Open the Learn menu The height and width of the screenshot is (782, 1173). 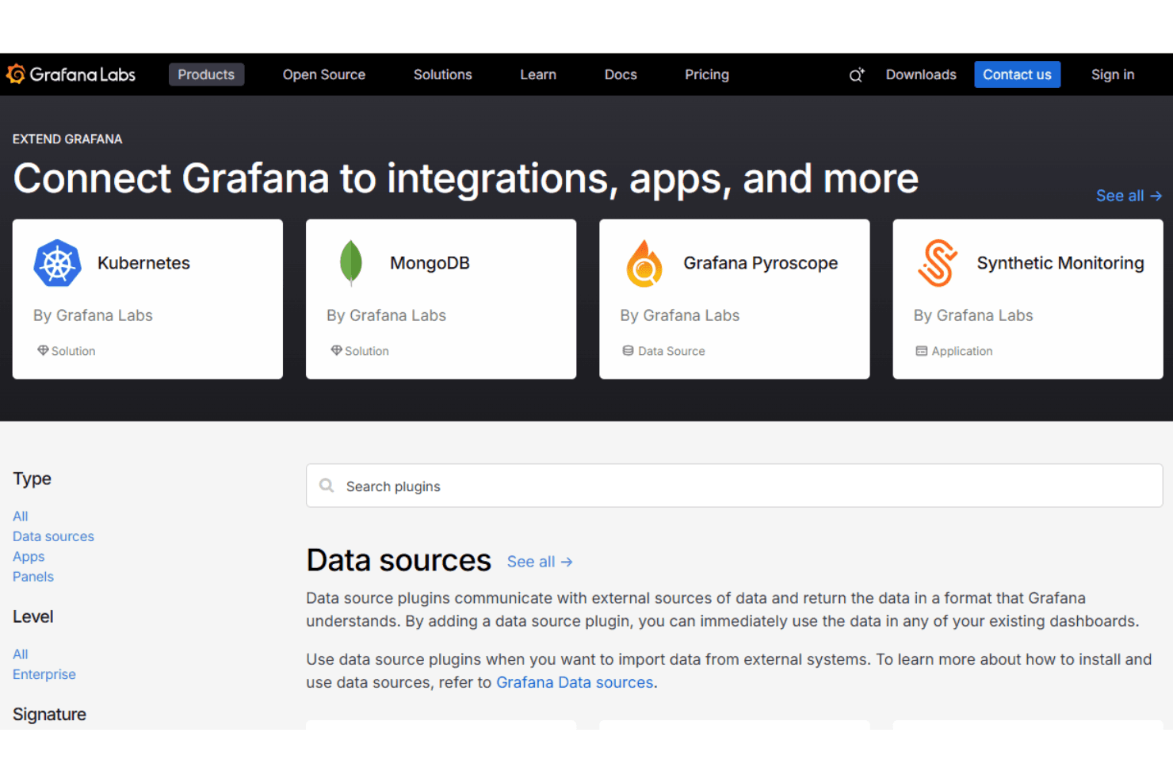(538, 74)
